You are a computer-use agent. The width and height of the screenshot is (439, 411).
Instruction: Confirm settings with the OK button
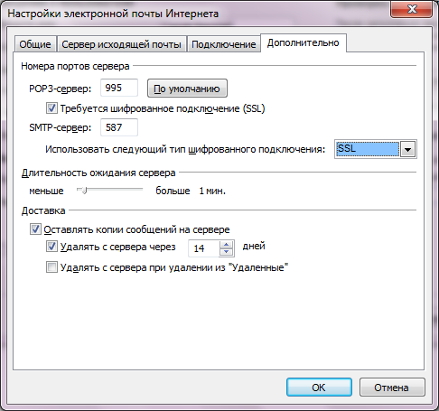pyautogui.click(x=319, y=388)
